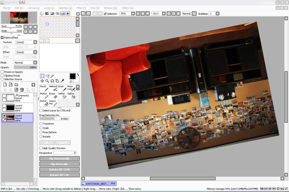This screenshot has height=192, width=289.
Task: Select the Pencil tool
Action: pos(43,88)
